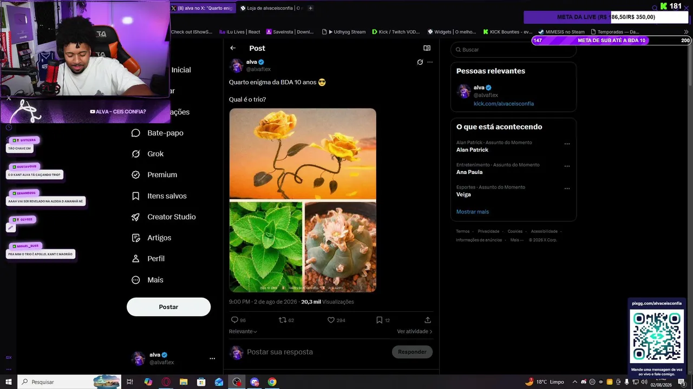This screenshot has width=693, height=389.
Task: Go to Perfil in the sidebar
Action: tap(148, 259)
